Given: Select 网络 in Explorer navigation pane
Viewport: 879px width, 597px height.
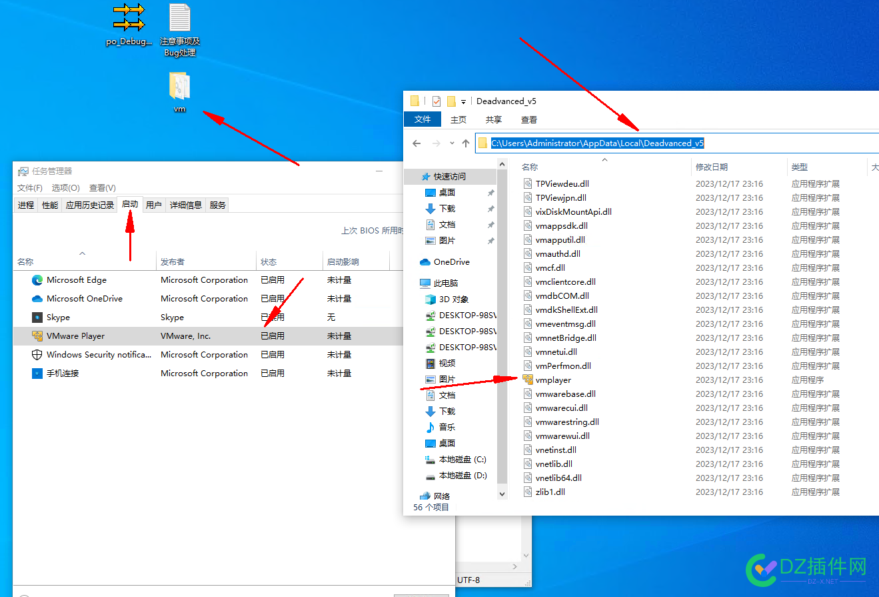Looking at the screenshot, I should (435, 496).
